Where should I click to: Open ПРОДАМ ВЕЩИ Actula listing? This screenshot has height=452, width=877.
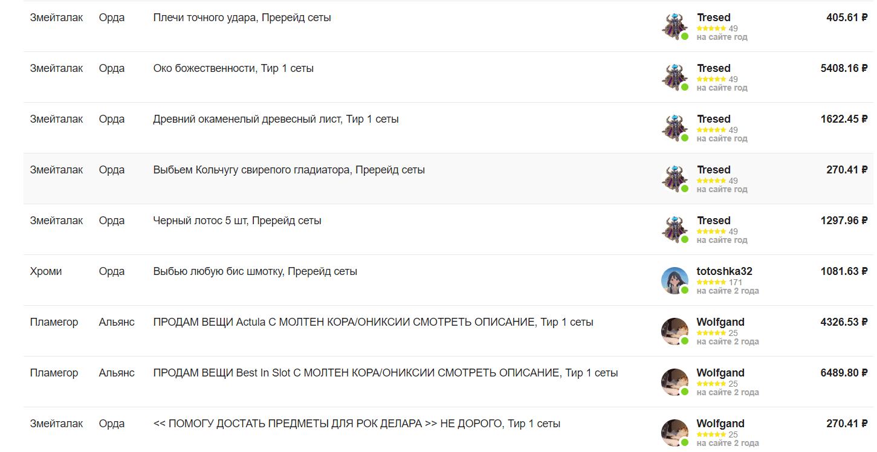(x=374, y=322)
